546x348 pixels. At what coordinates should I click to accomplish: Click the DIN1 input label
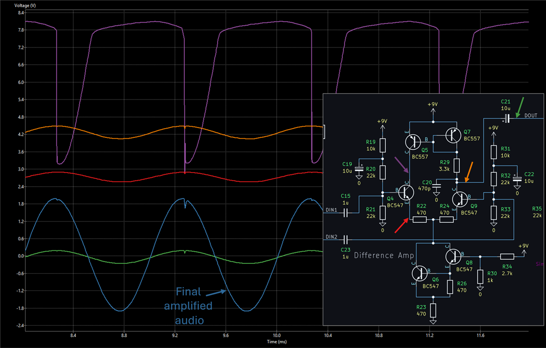click(x=331, y=210)
